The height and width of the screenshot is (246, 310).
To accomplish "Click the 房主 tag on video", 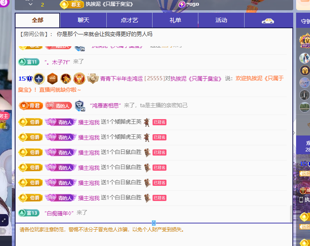I will tap(4, 116).
